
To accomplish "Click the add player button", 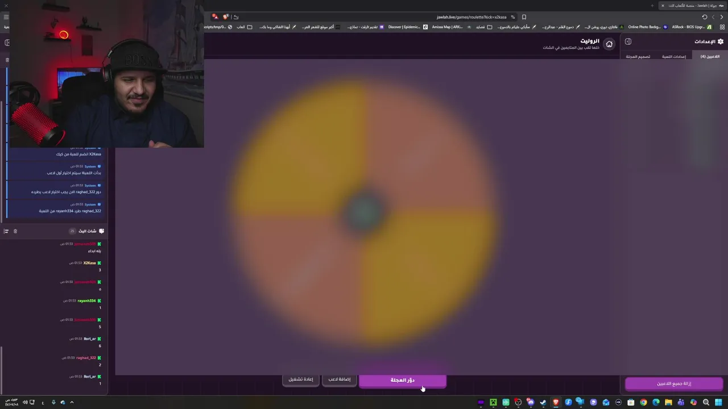I will pyautogui.click(x=340, y=379).
